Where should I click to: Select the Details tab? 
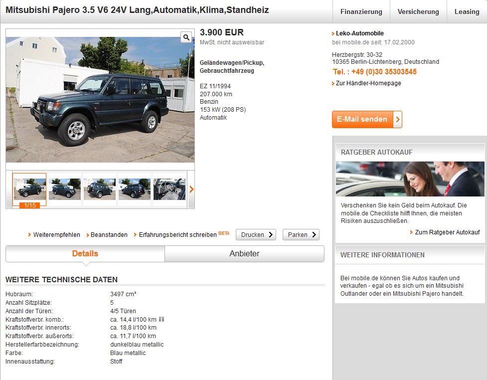click(85, 253)
